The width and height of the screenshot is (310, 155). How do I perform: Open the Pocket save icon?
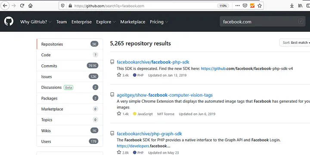click(245, 6)
